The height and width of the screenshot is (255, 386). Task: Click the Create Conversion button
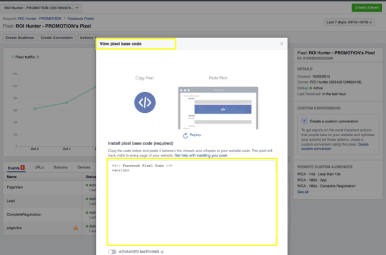point(56,38)
